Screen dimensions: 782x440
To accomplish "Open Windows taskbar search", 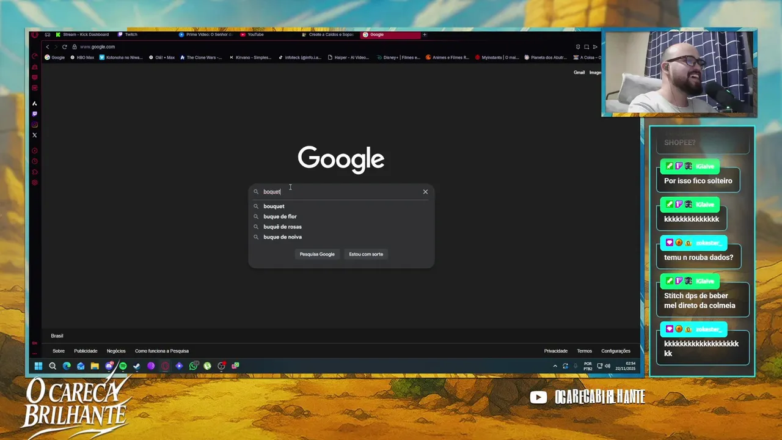I will click(53, 366).
